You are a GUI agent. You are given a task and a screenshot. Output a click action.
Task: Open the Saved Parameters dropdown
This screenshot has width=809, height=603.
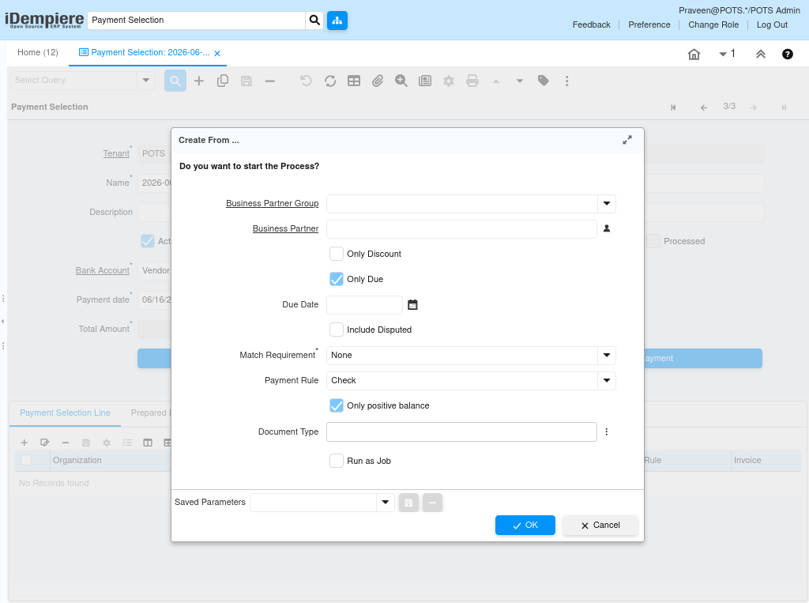click(x=386, y=503)
